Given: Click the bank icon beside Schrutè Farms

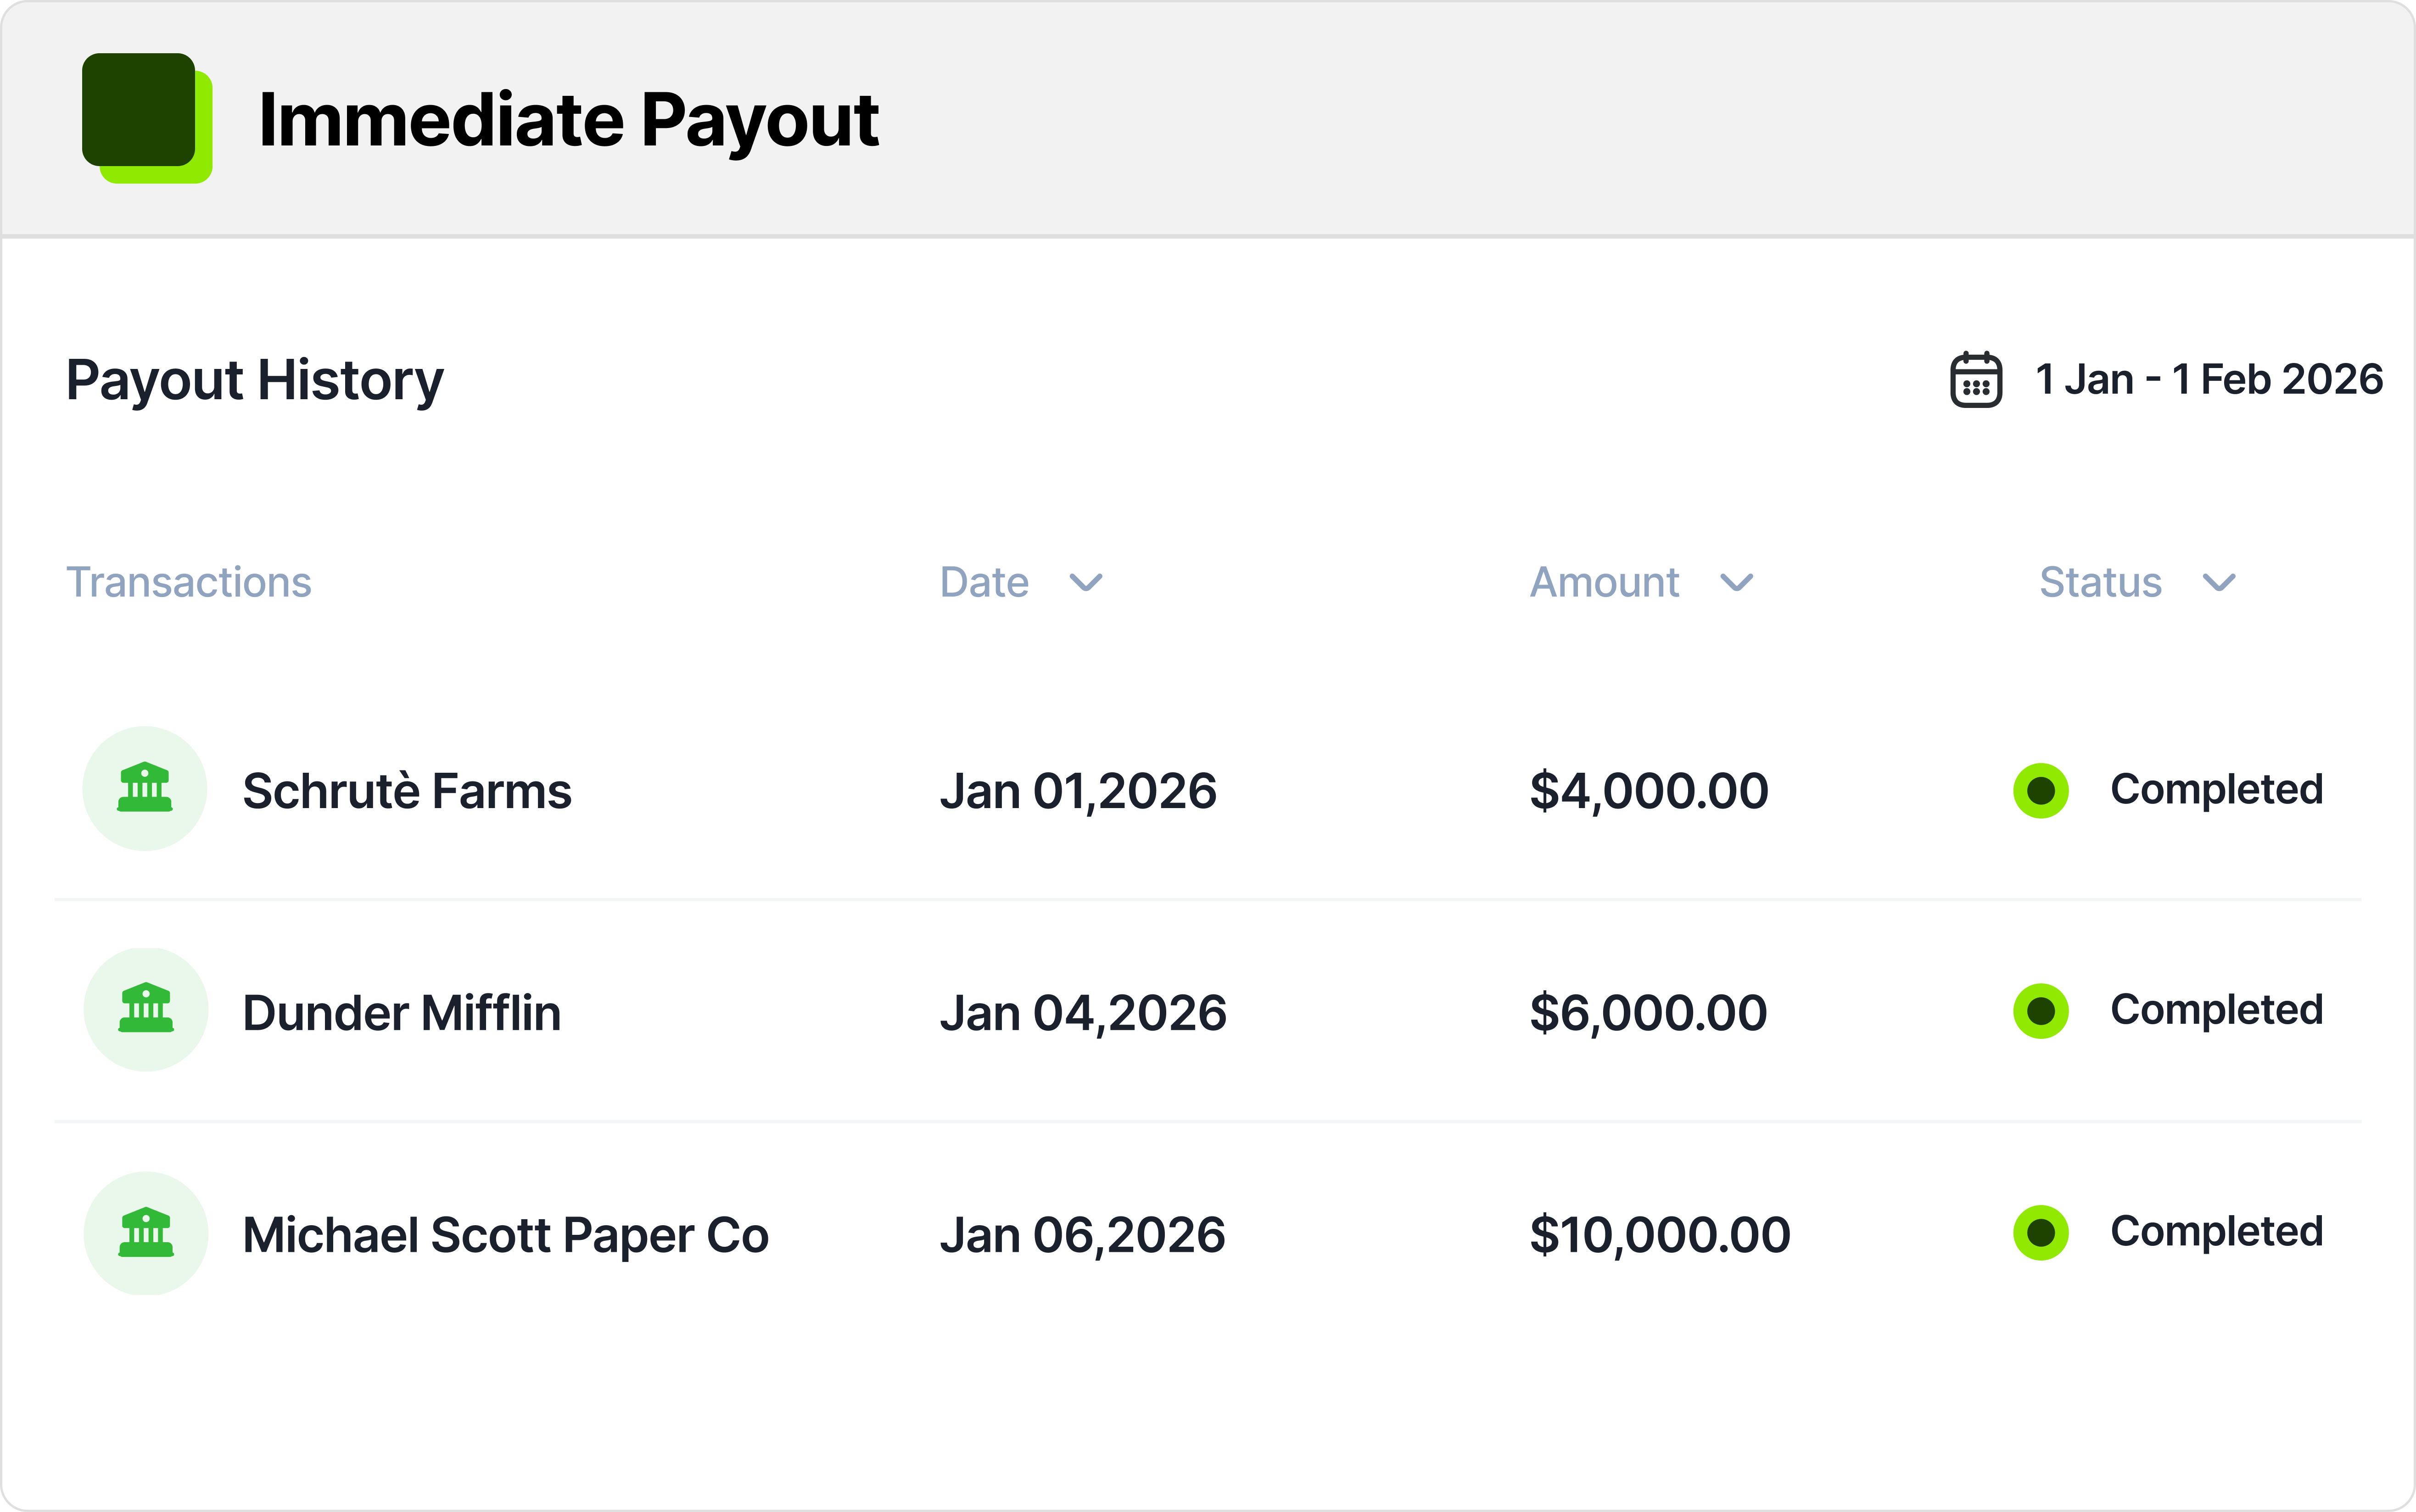Looking at the screenshot, I should coord(145,789).
